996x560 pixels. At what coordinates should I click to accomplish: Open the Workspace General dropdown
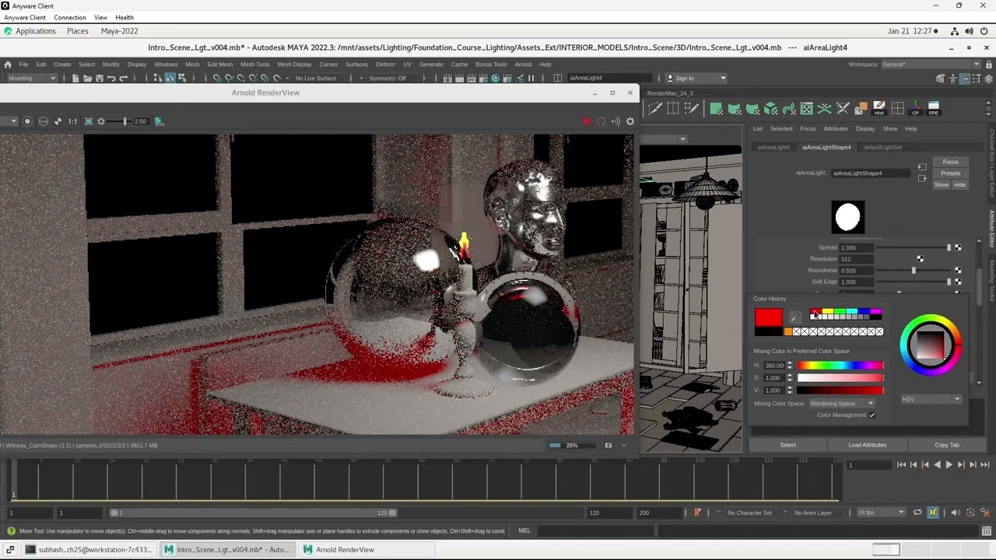point(931,65)
